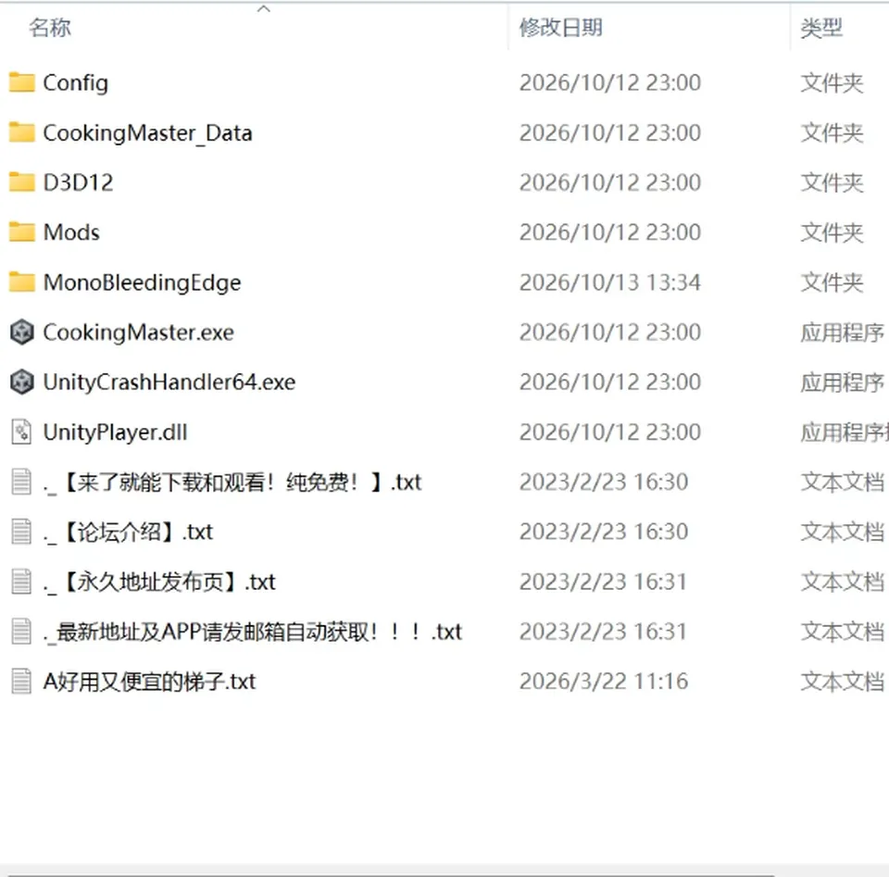Click the UnityCrashHandler64.exe Unity icon
The height and width of the screenshot is (877, 889).
coord(21,382)
